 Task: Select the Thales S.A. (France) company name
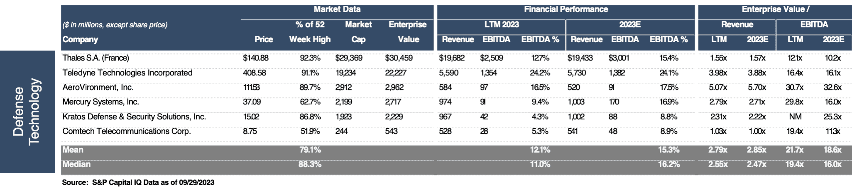coord(95,58)
